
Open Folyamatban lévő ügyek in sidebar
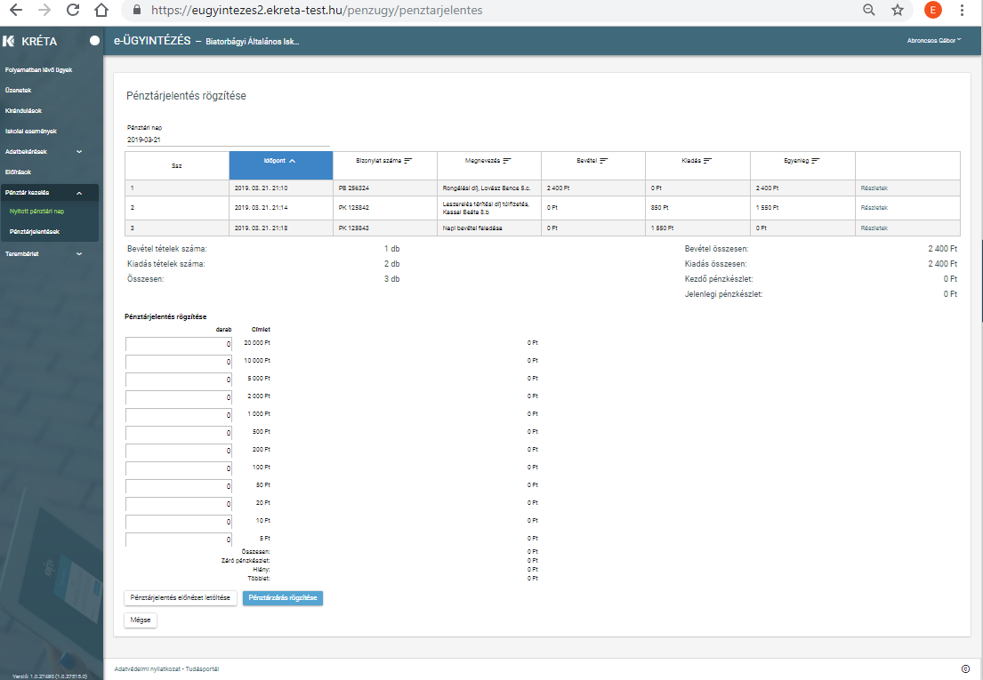point(39,70)
